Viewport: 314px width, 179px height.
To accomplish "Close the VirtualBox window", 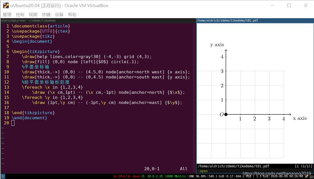I will [305, 5].
